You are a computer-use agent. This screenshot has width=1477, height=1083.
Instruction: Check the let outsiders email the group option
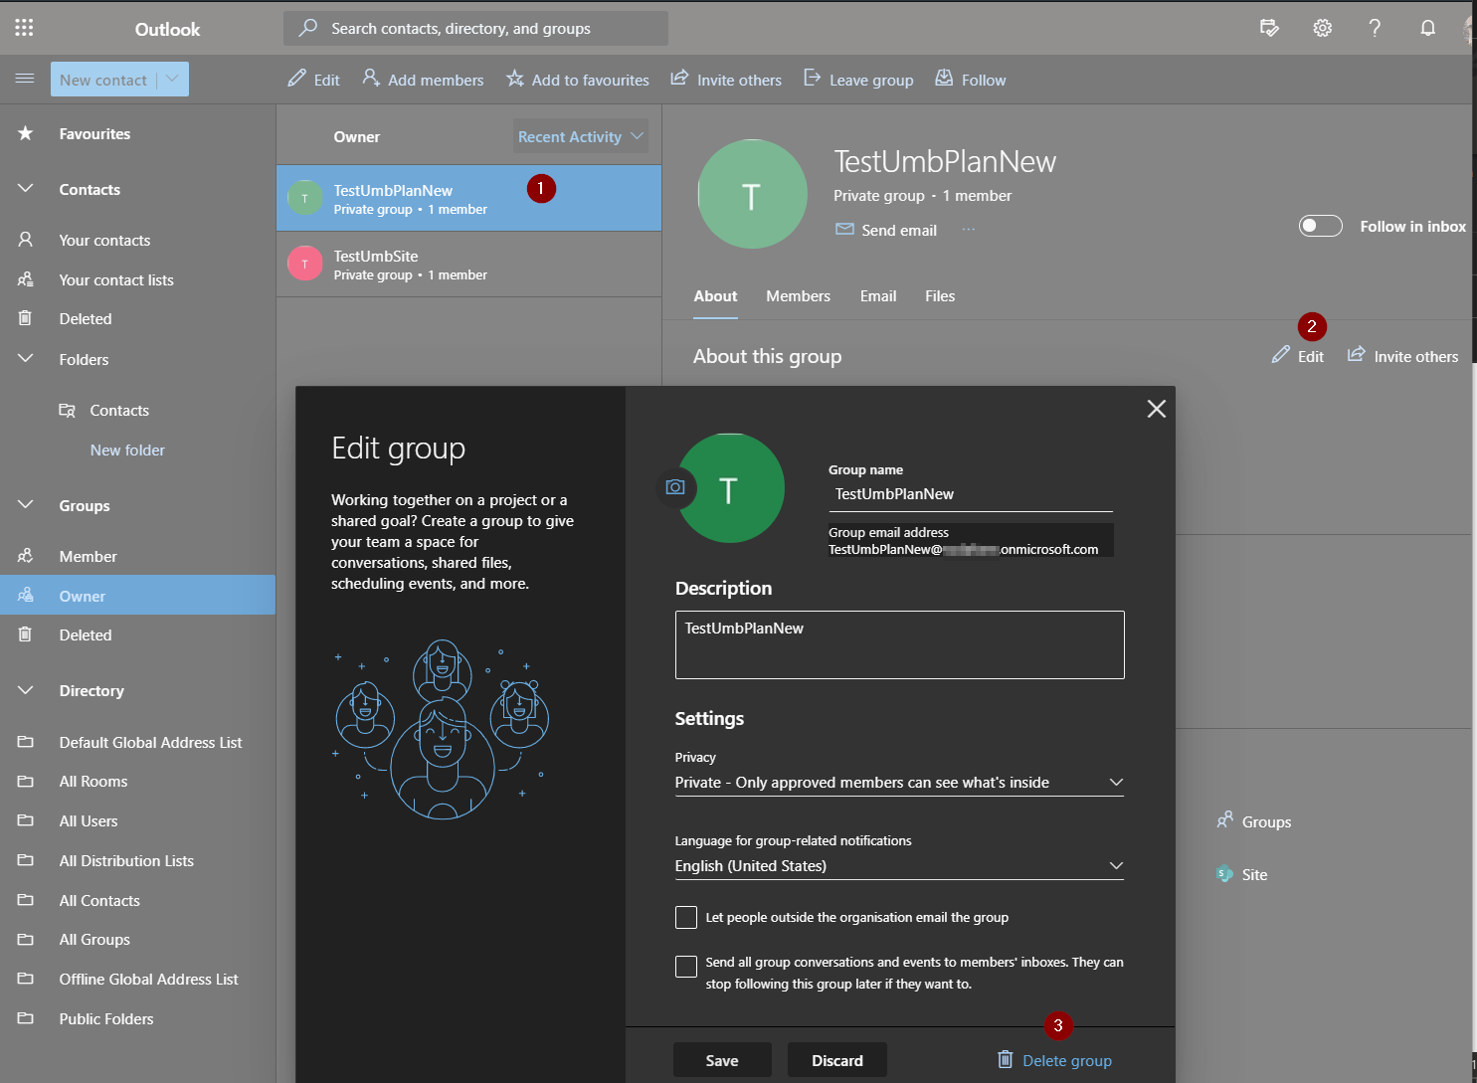pyautogui.click(x=685, y=917)
